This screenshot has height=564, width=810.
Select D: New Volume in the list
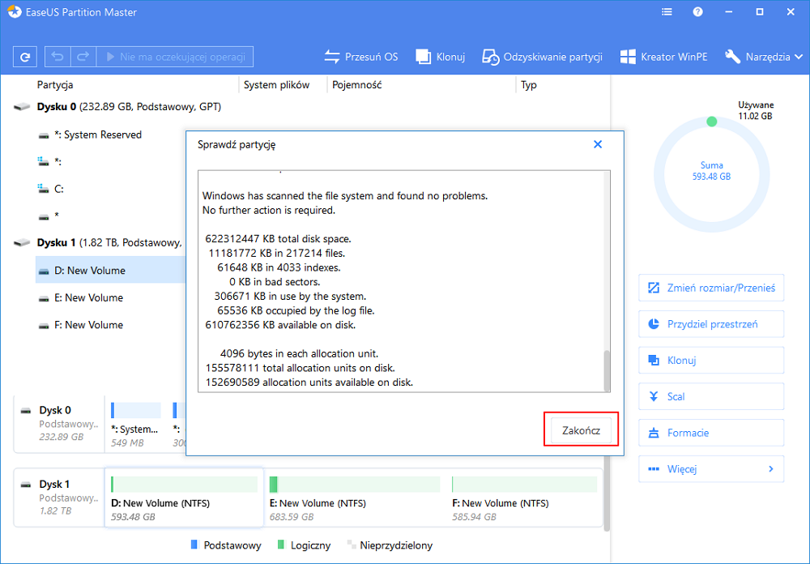tap(110, 271)
